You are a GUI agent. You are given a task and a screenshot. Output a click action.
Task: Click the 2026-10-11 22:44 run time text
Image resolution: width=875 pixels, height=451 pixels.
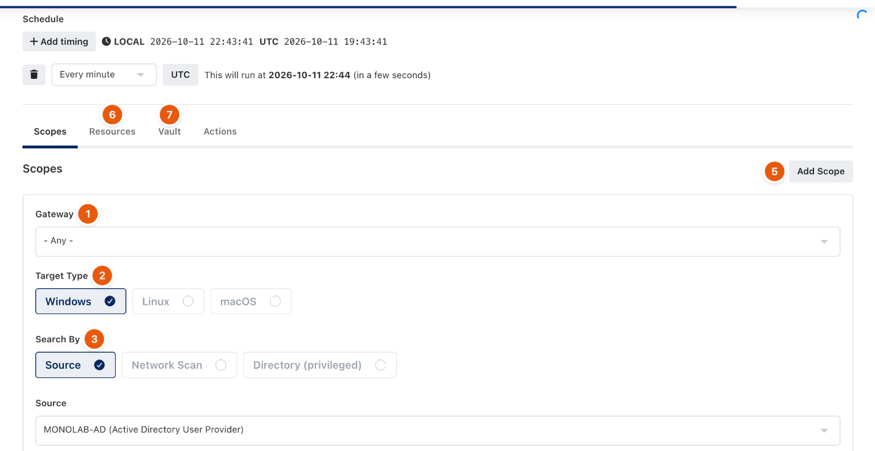pyautogui.click(x=310, y=75)
